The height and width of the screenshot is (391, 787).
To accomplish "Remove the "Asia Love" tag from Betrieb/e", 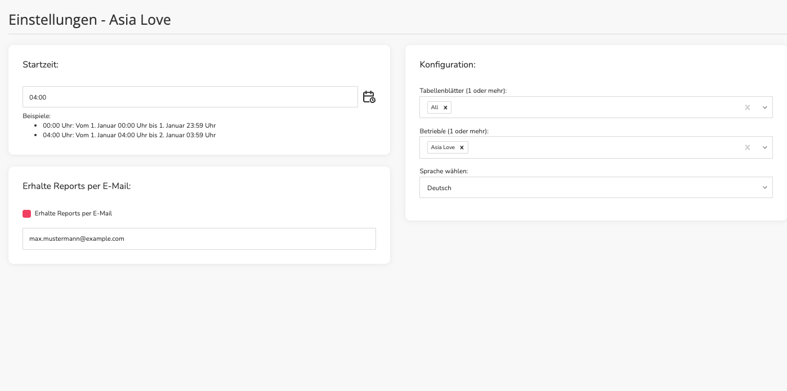I will coord(462,147).
